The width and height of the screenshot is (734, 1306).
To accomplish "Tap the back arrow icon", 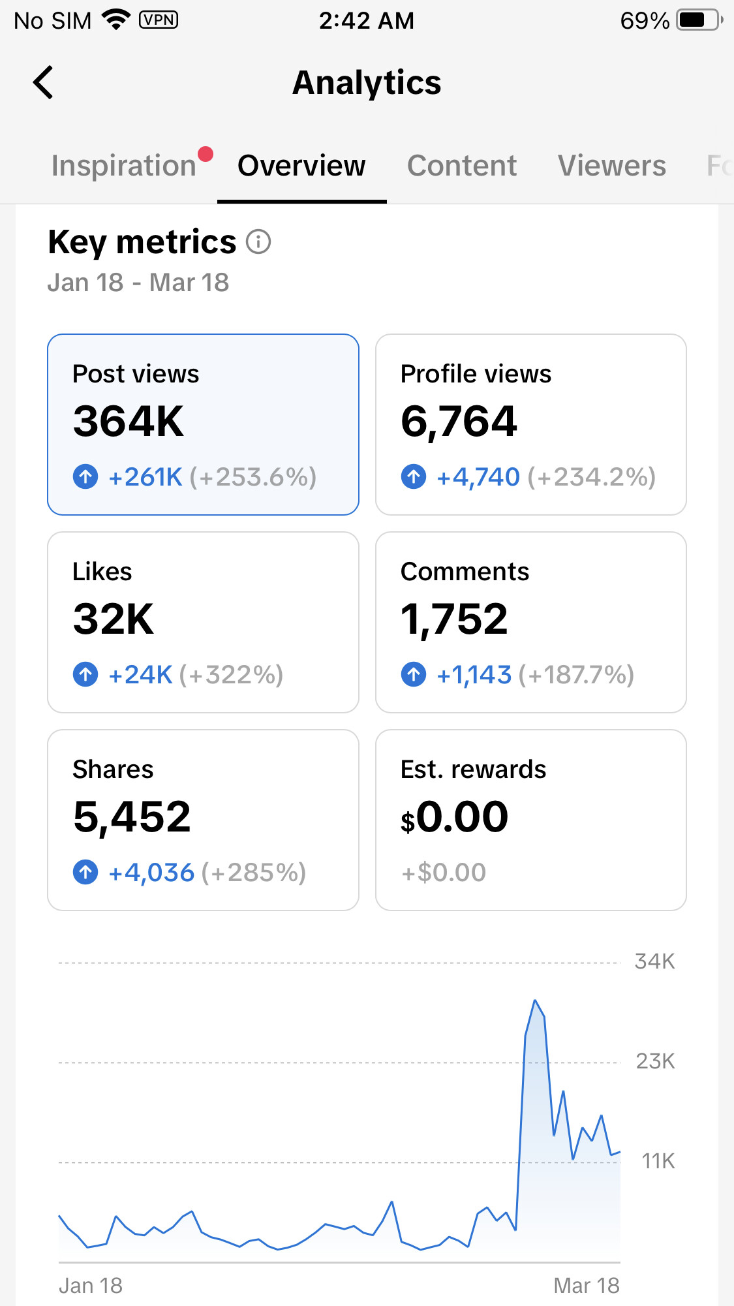I will point(43,83).
